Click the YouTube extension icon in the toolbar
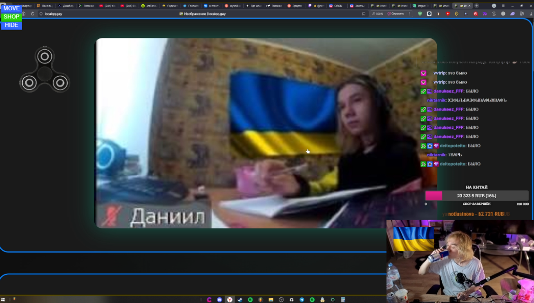This screenshot has width=534, height=303. (448, 13)
